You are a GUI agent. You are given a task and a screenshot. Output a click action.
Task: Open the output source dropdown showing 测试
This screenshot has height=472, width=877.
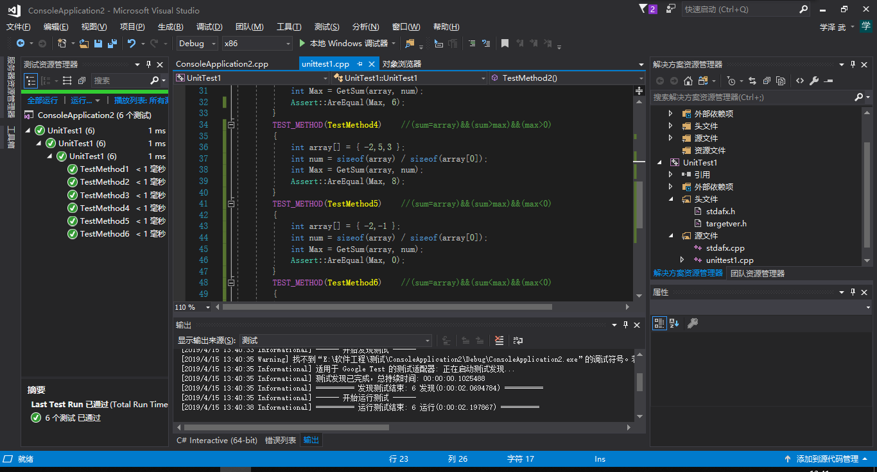pyautogui.click(x=335, y=341)
